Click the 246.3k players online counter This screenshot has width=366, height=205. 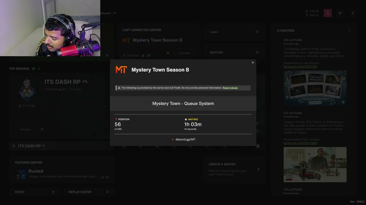(x=312, y=11)
